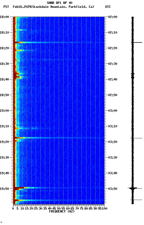Click the title text 'SMNB DP1 BP 40'
144x225 pixels.
(59, 3)
